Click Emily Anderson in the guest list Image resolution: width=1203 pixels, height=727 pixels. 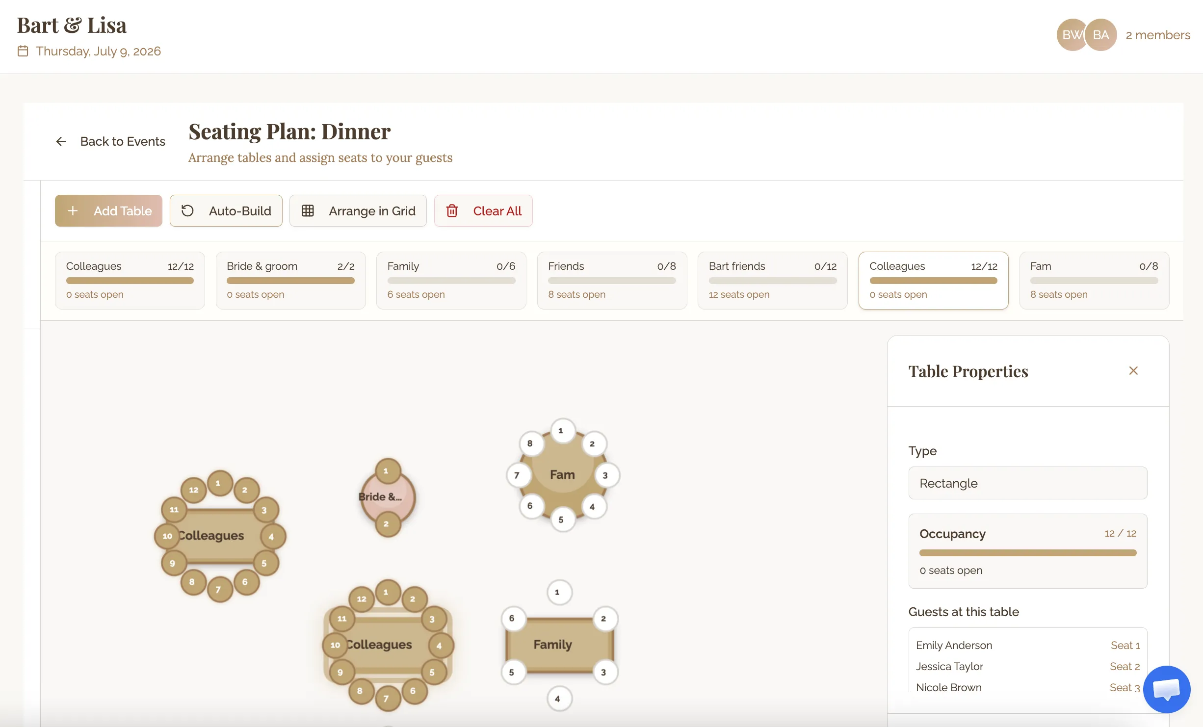[954, 646]
